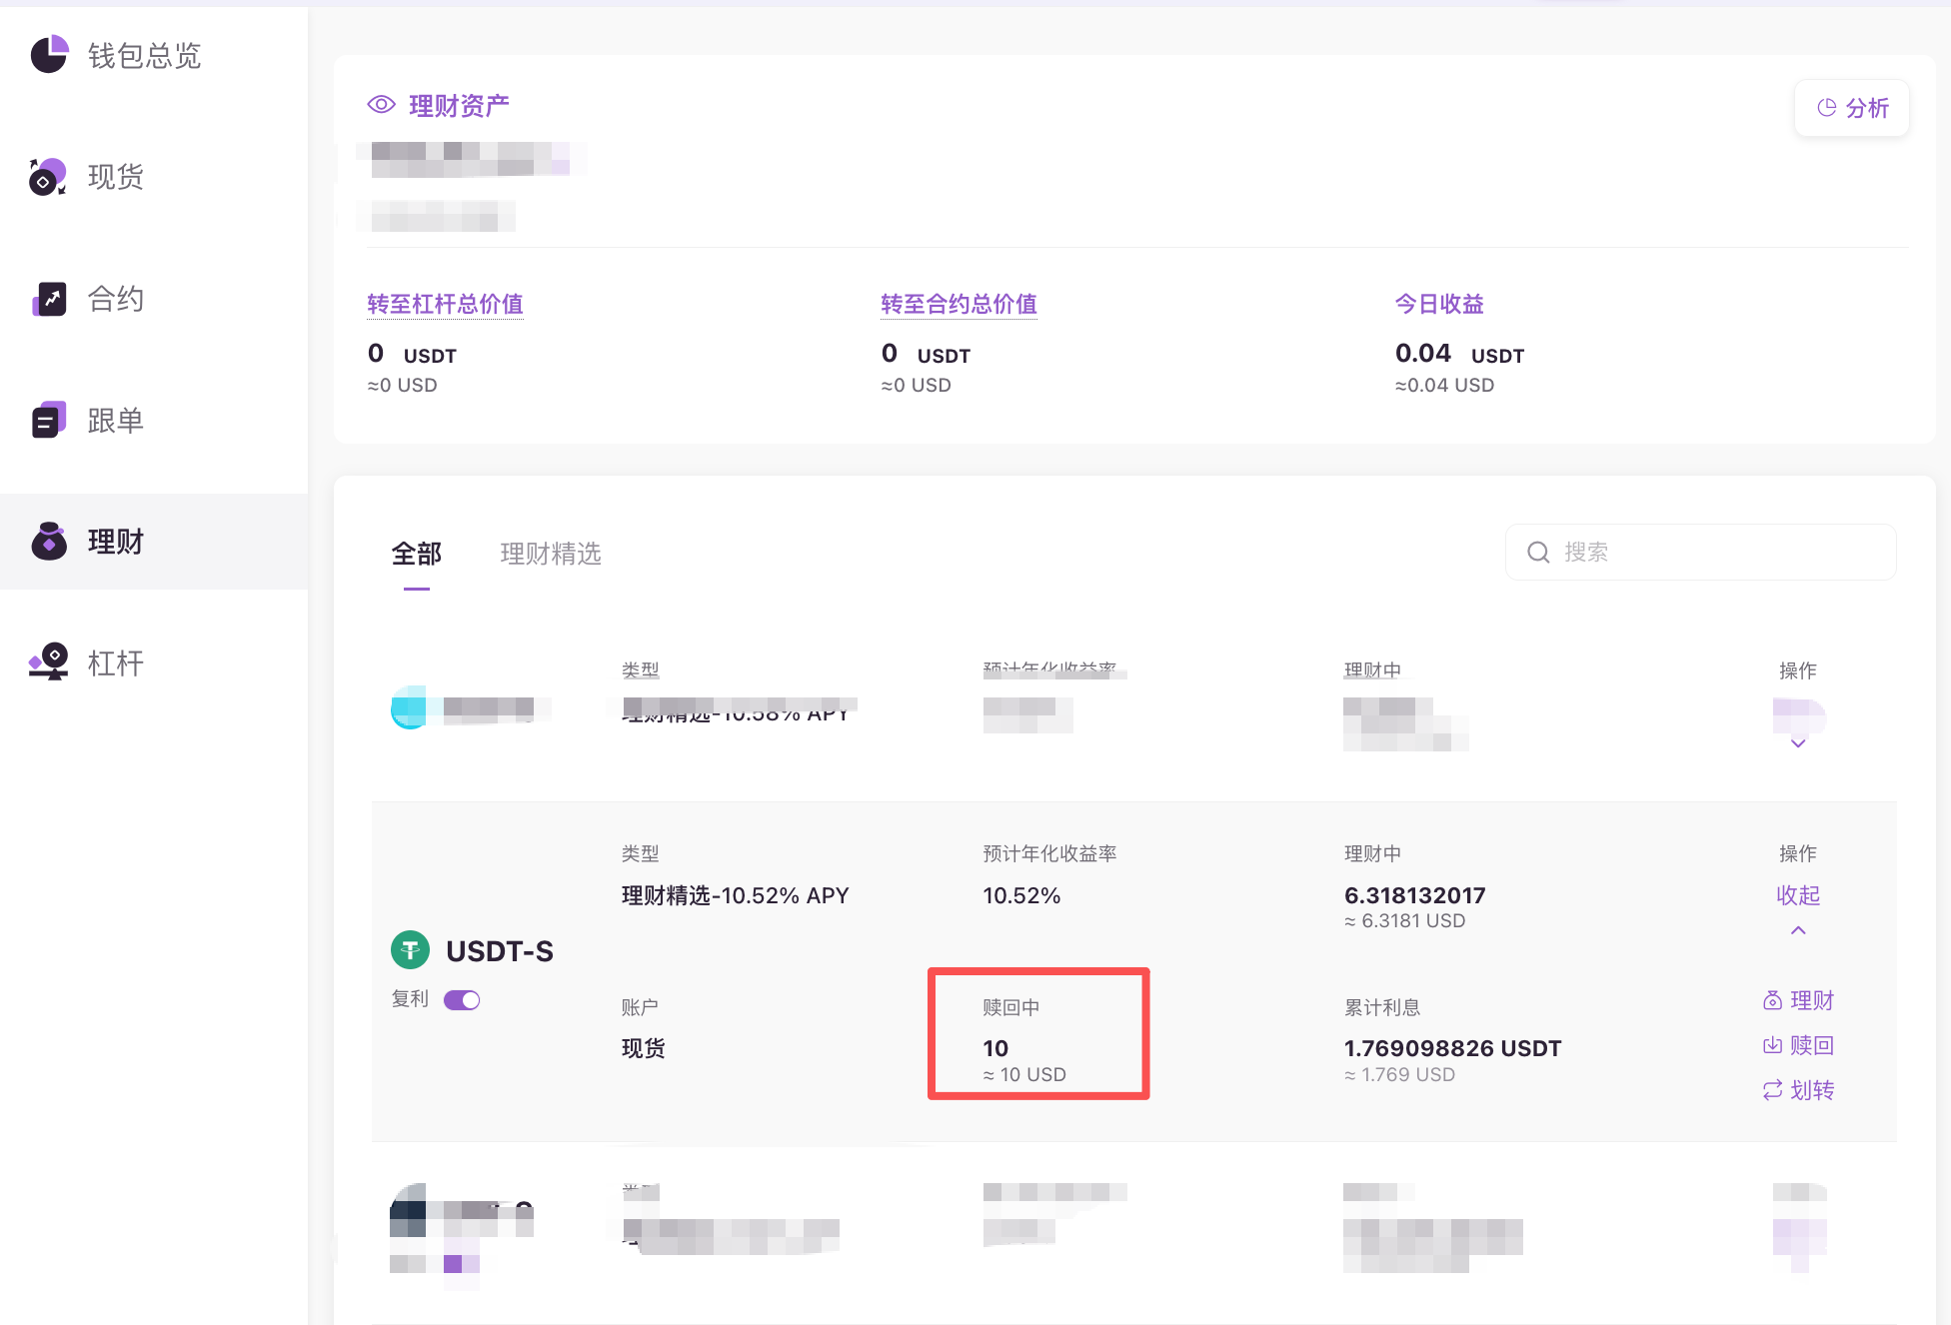Click the 划转 transfer link
This screenshot has height=1325, width=1951.
(1798, 1090)
